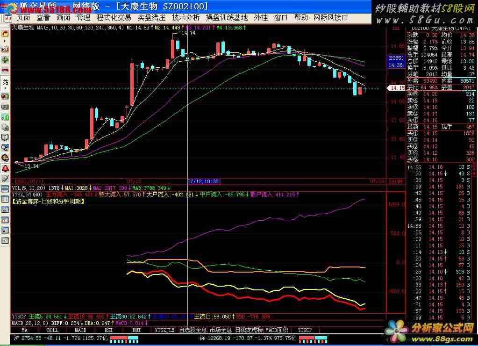The image size is (478, 346).
Task: Switch to the YTSCP tab
Action: point(305,330)
